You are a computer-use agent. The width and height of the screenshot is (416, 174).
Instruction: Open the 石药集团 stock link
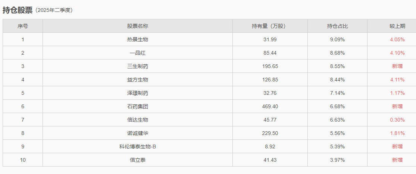coord(137,106)
